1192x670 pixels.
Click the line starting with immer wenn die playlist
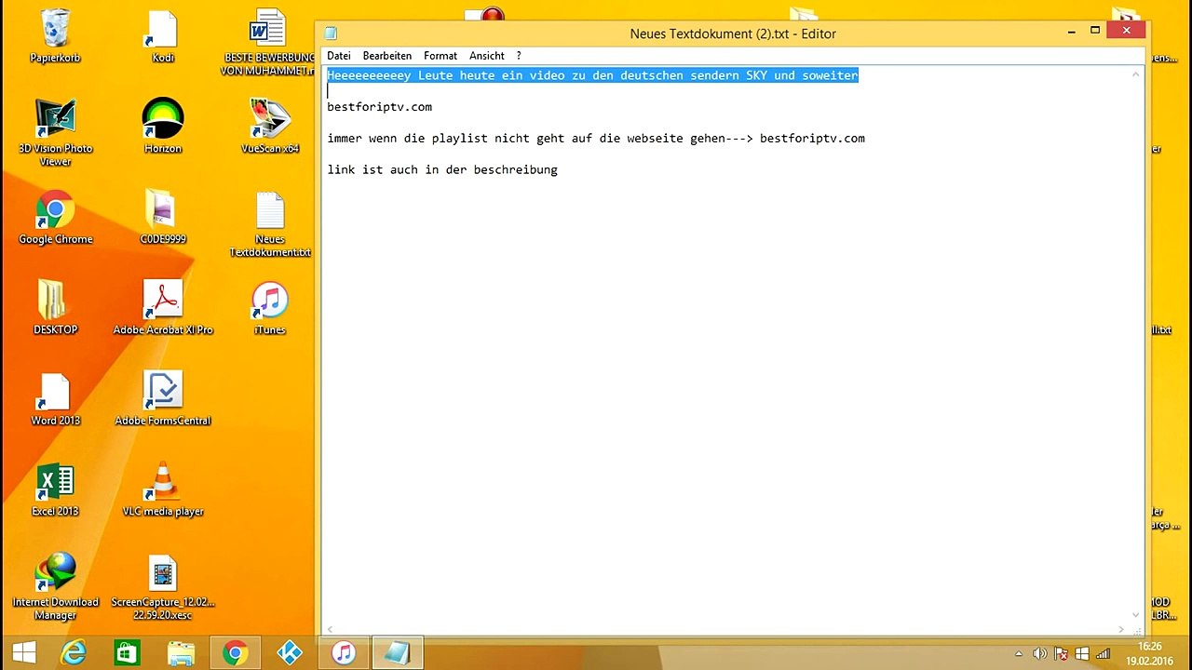pos(596,139)
